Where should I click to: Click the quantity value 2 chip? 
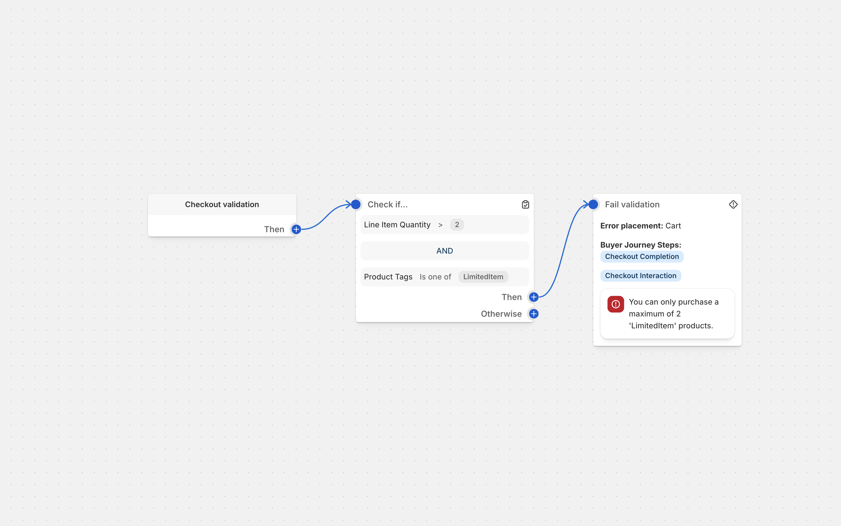coord(457,225)
